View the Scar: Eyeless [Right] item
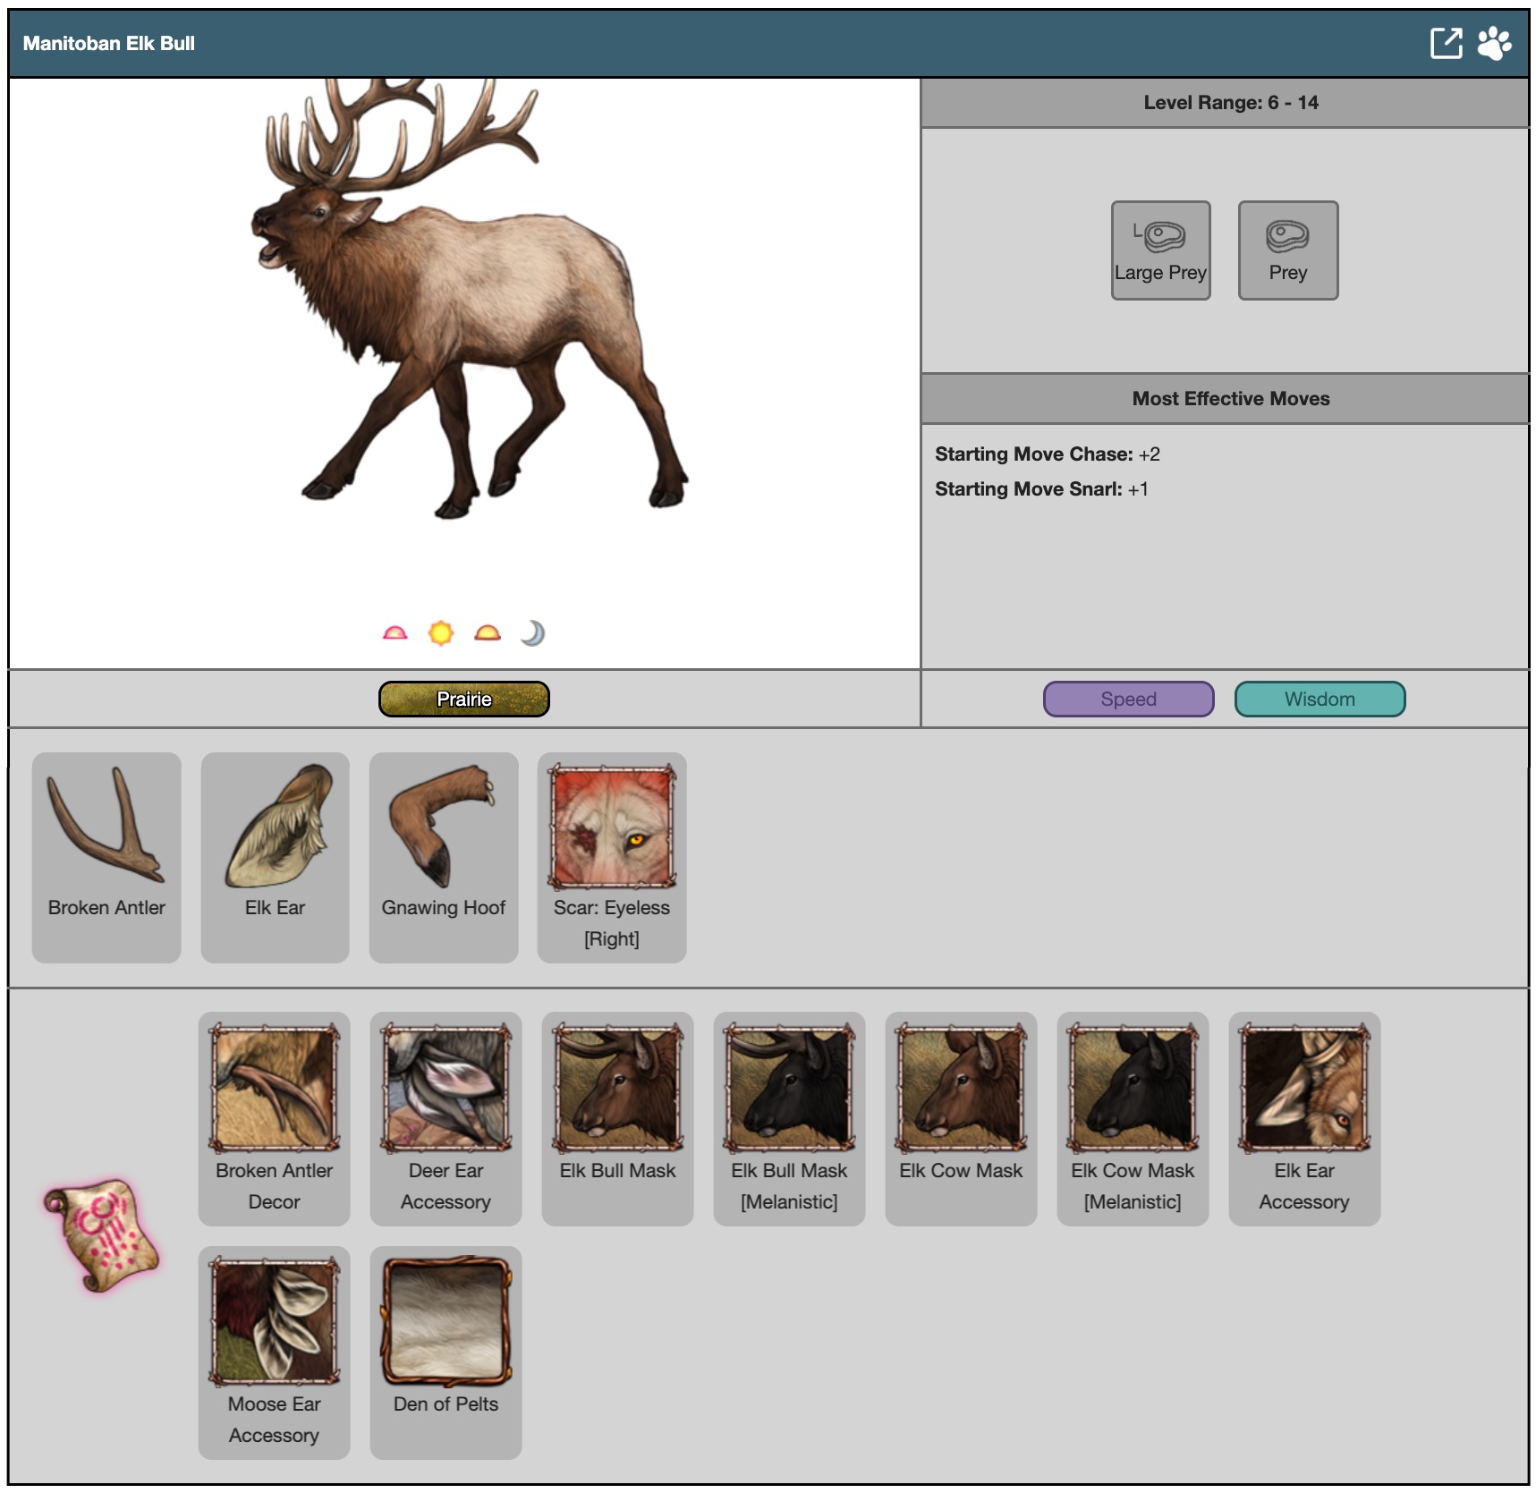The width and height of the screenshot is (1536, 1493). (612, 856)
